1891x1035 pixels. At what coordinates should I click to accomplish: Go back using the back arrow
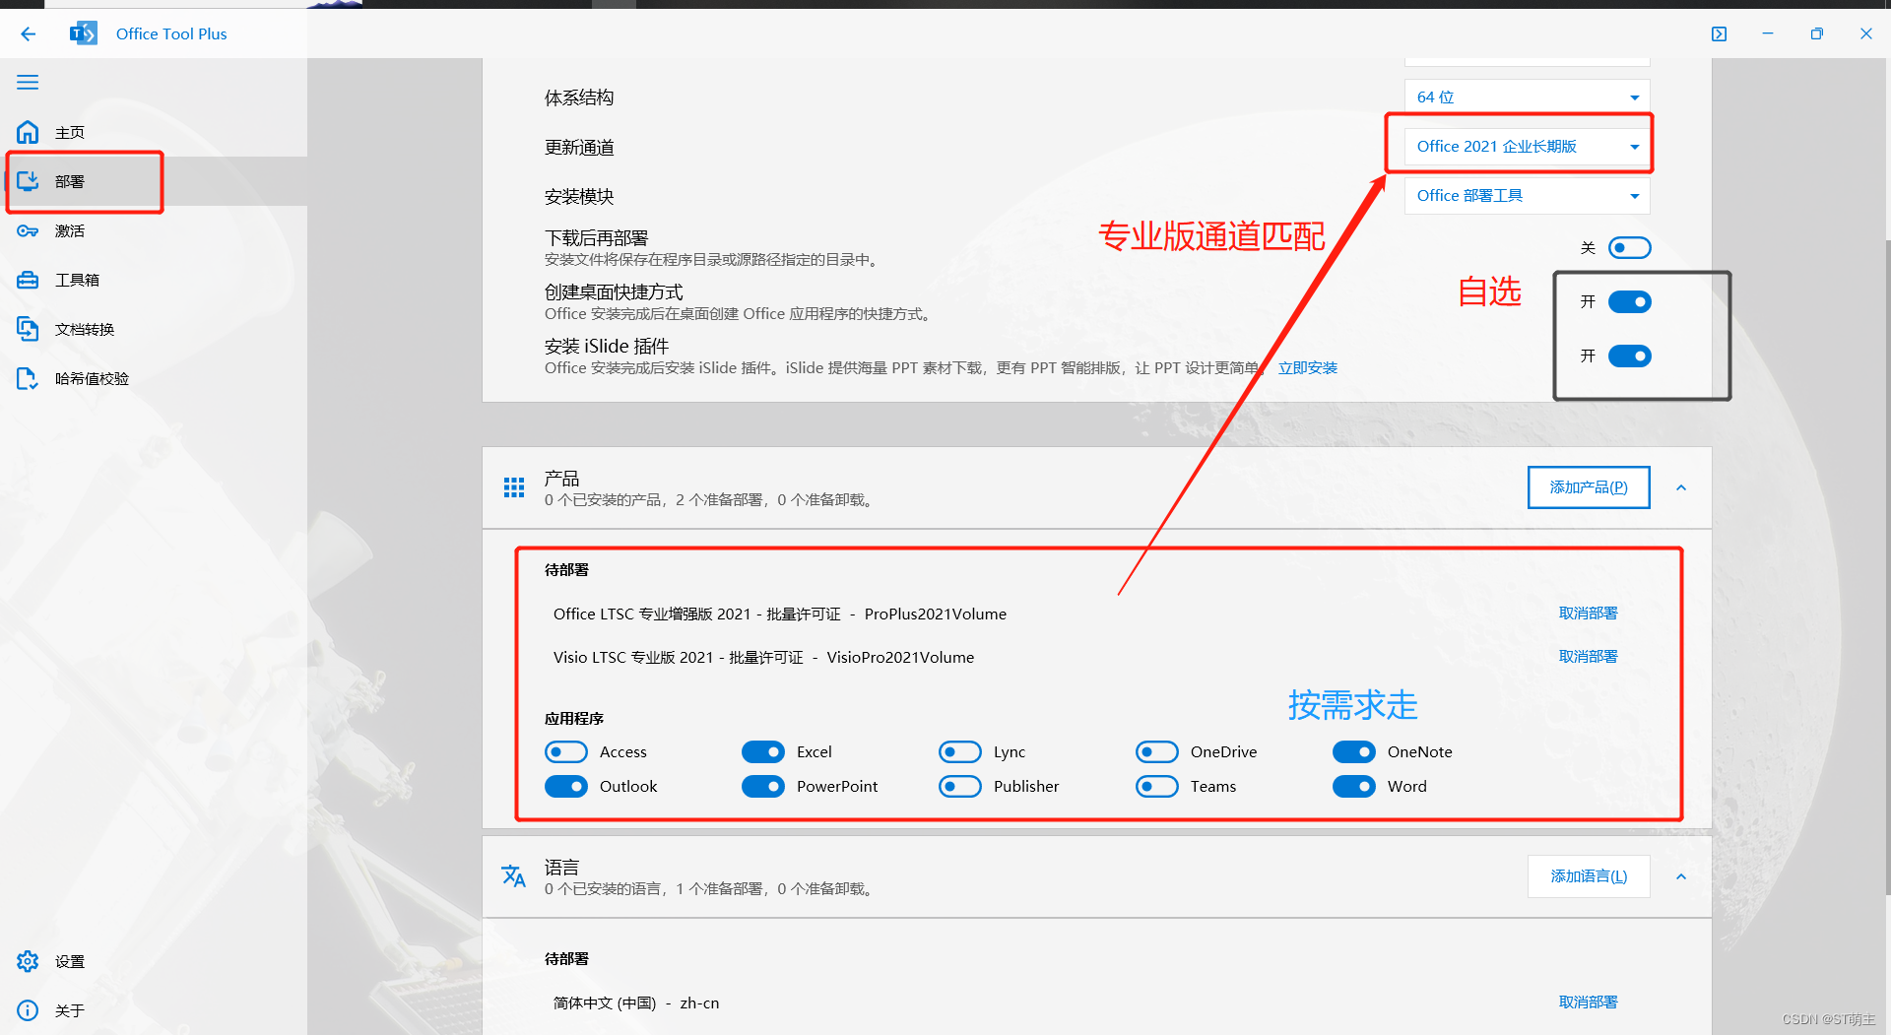28,33
